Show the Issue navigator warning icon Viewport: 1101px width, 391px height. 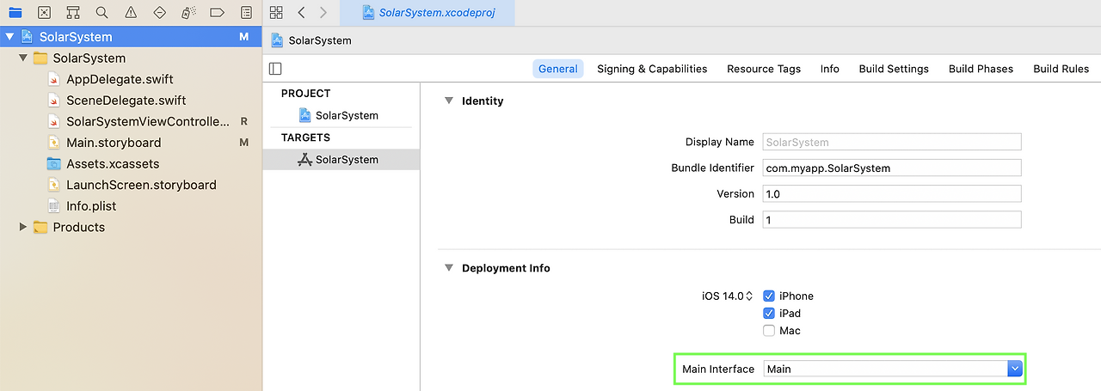coord(131,13)
